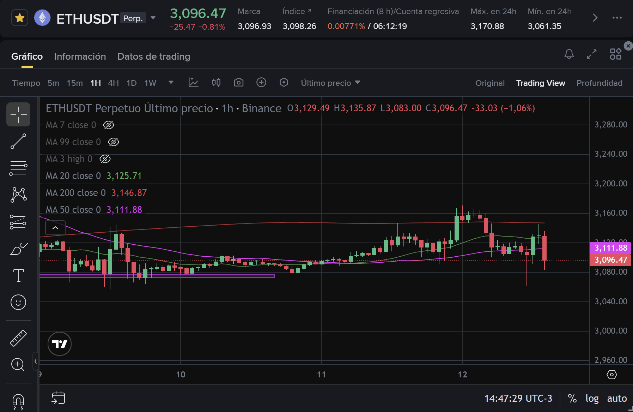Open the indicators chart icon
Screen dimensions: 633x412
(194, 83)
